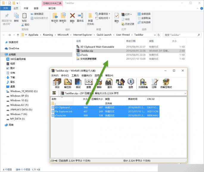Expand WinRAR archive path dropdown
Viewport: 204px width, 172px height.
point(185,93)
